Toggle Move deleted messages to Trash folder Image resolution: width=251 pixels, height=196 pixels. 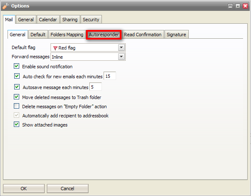(x=17, y=97)
